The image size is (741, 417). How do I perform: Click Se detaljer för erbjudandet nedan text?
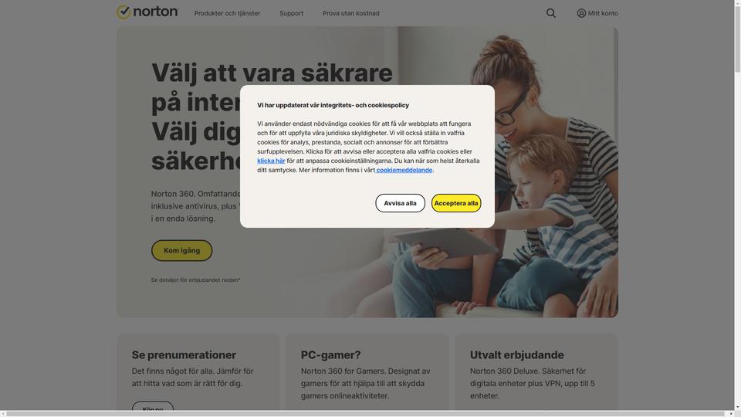195,280
